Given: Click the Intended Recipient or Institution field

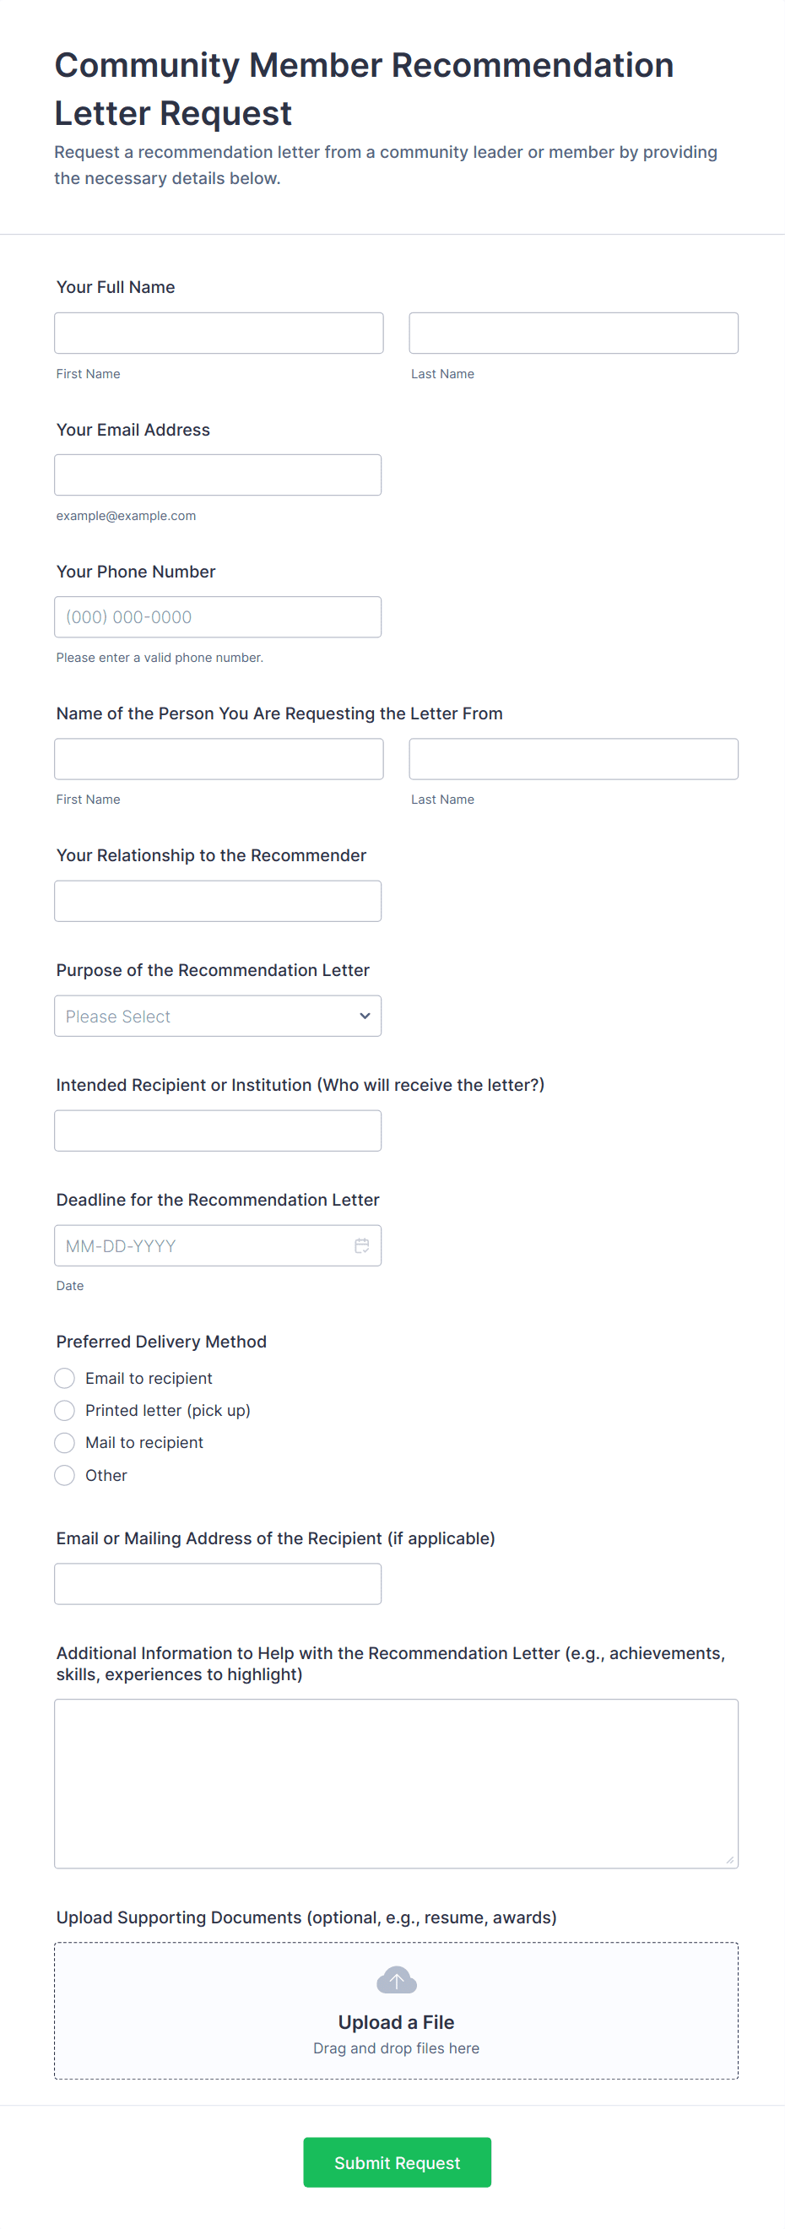Looking at the screenshot, I should (x=217, y=1130).
